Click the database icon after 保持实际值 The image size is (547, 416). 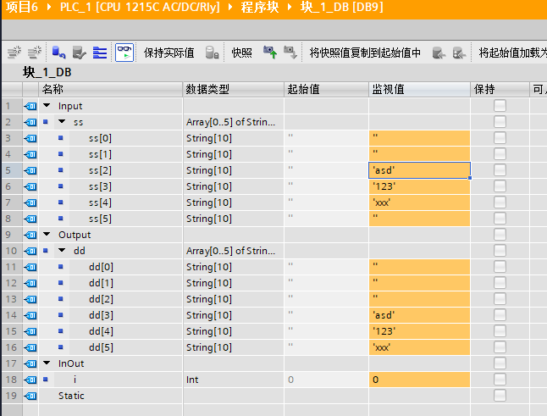[x=212, y=53]
